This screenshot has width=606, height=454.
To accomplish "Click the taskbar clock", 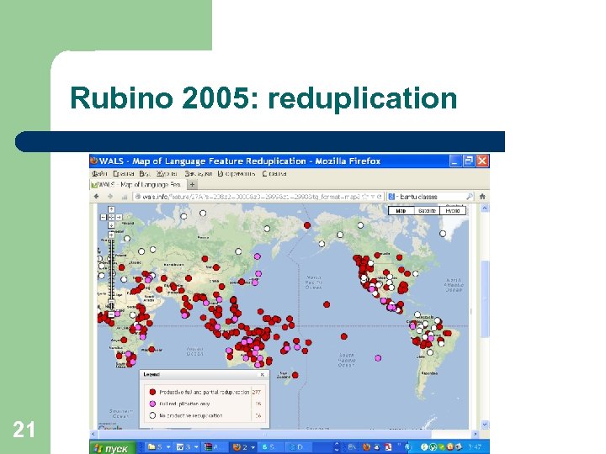I will [475, 447].
